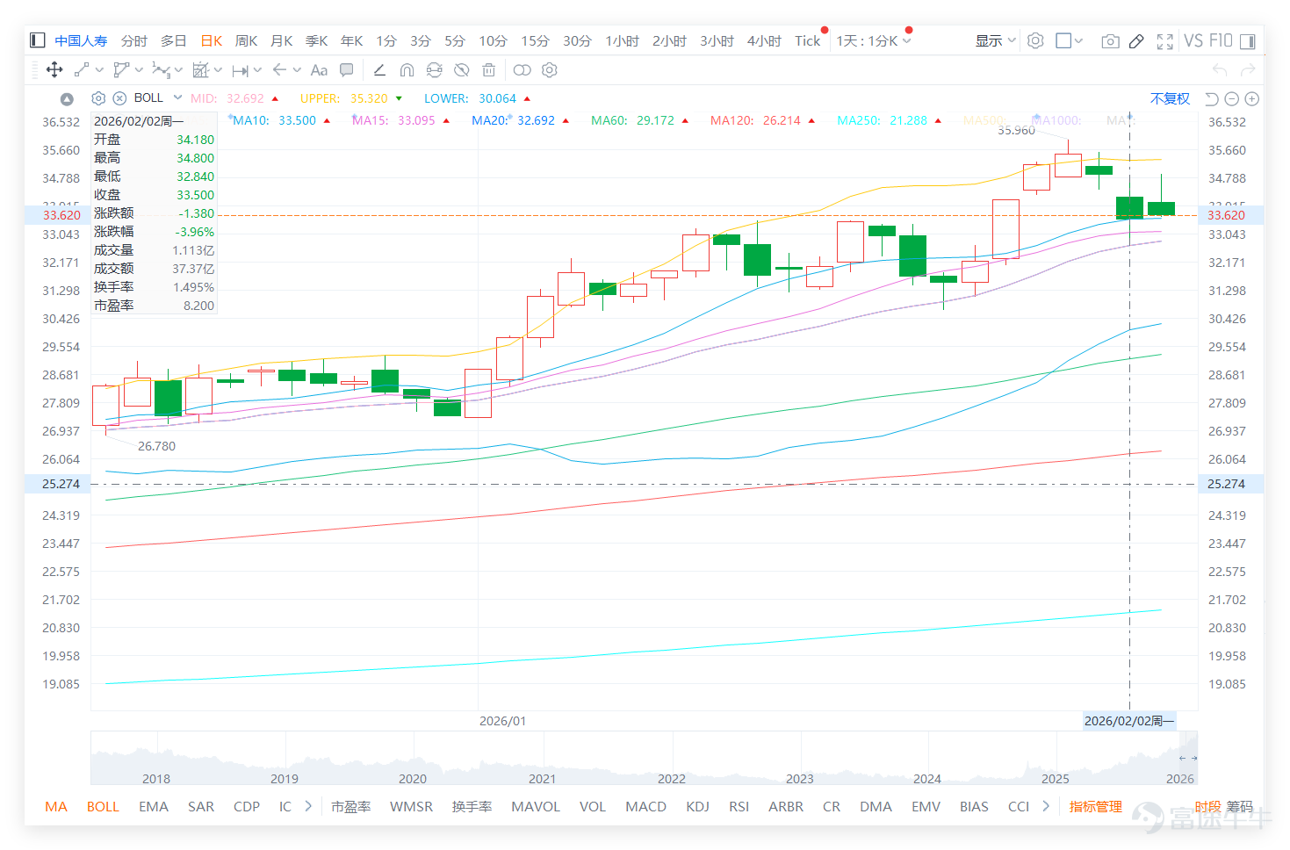Zoom out chart with minus icon
This screenshot has height=850, width=1290.
1232,99
